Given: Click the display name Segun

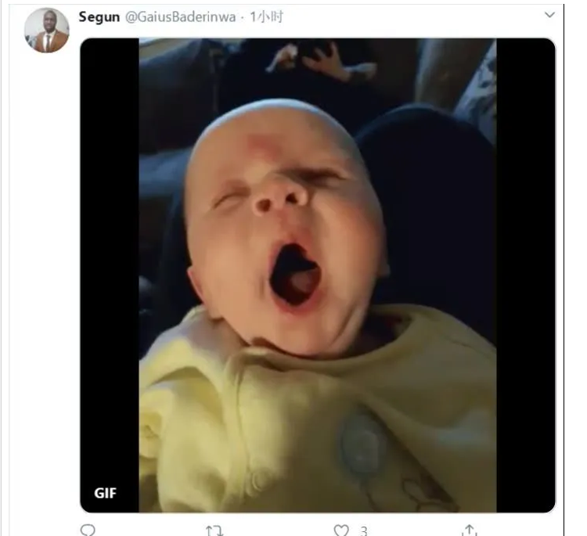Looking at the screenshot, I should (99, 17).
